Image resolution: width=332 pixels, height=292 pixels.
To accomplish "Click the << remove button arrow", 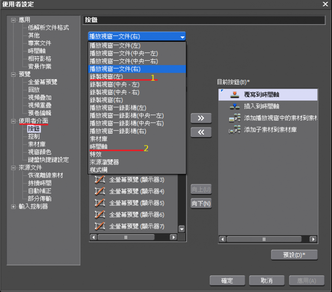I will tap(201, 132).
